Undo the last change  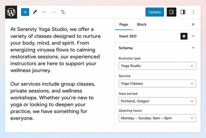44,12
